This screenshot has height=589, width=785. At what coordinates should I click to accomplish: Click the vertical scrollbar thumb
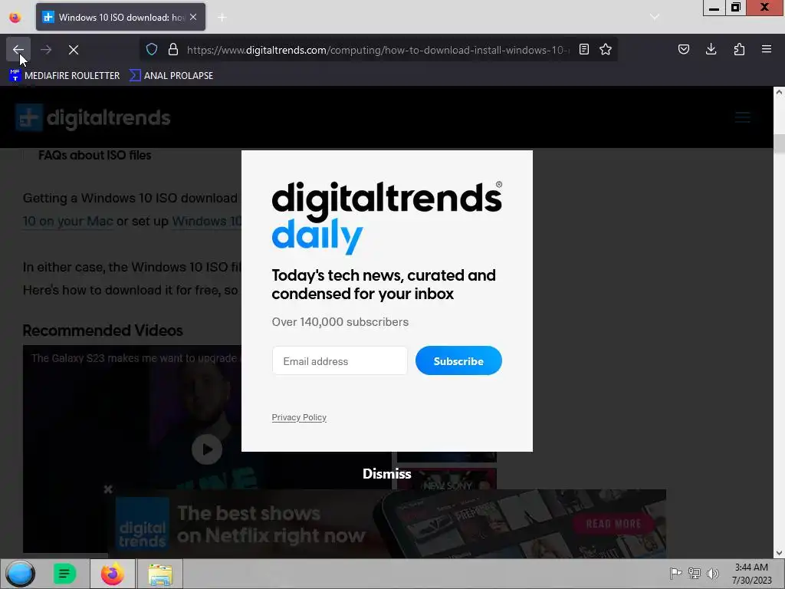click(779, 143)
